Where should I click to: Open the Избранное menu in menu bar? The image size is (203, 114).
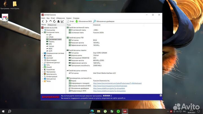pyautogui.click(x=60, y=18)
